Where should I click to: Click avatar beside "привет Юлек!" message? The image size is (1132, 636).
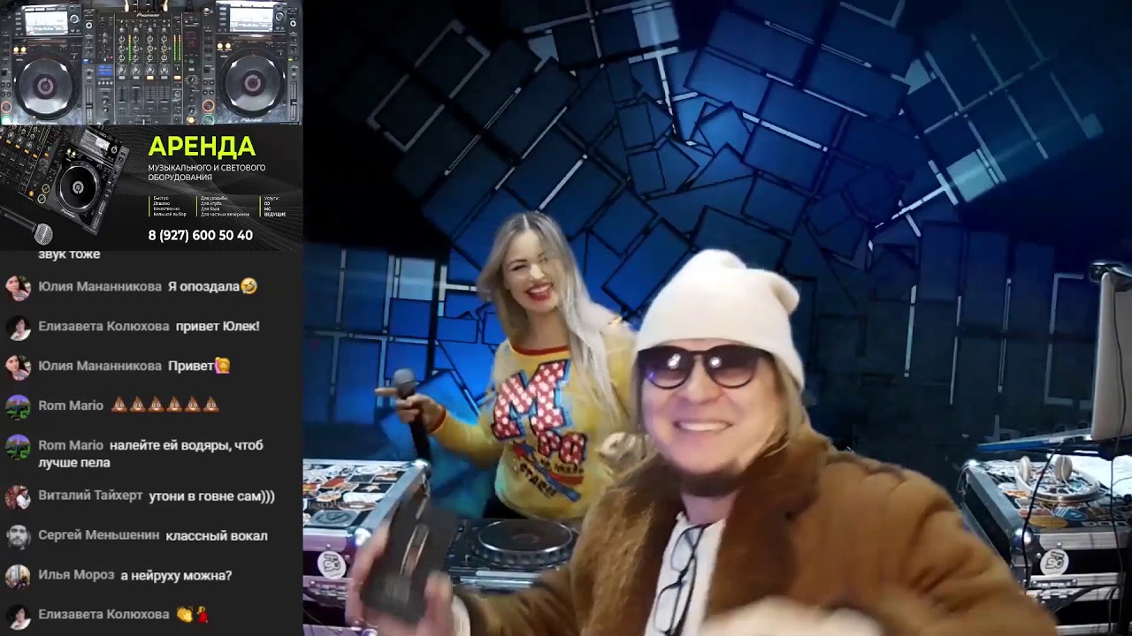tap(18, 327)
